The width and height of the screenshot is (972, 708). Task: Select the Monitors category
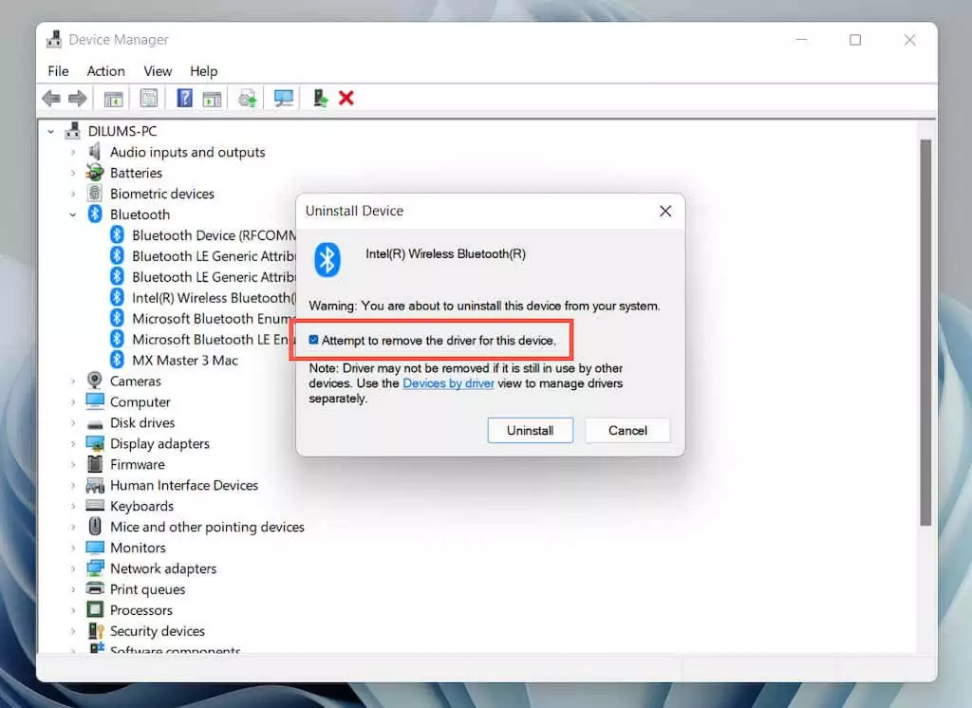[x=138, y=548]
